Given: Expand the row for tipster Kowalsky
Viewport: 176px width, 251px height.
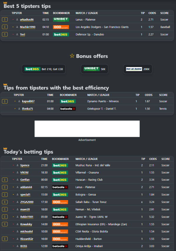Looking at the screenshot, I should (5, 224).
